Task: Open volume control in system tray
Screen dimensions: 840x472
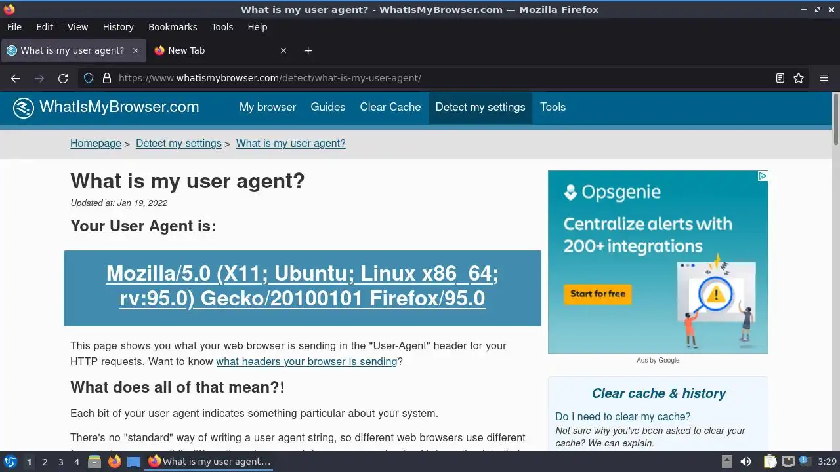Action: [745, 462]
